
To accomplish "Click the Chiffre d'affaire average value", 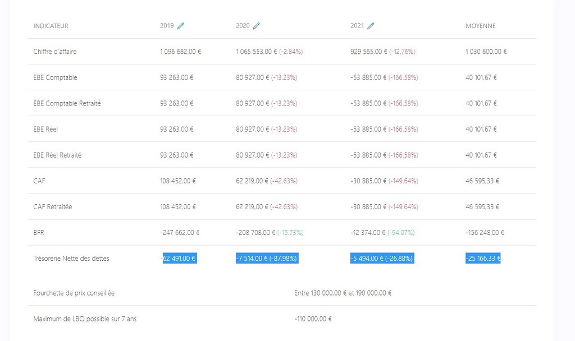I will [x=486, y=52].
